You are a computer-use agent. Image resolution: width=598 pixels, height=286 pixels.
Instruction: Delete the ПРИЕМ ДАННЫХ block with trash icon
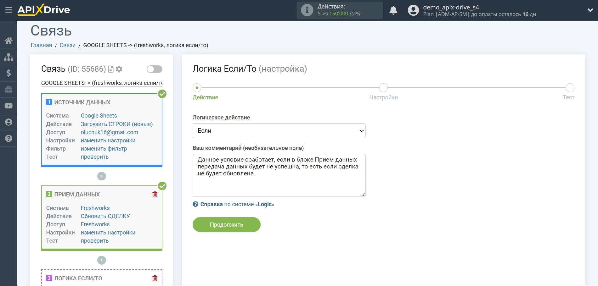click(155, 195)
